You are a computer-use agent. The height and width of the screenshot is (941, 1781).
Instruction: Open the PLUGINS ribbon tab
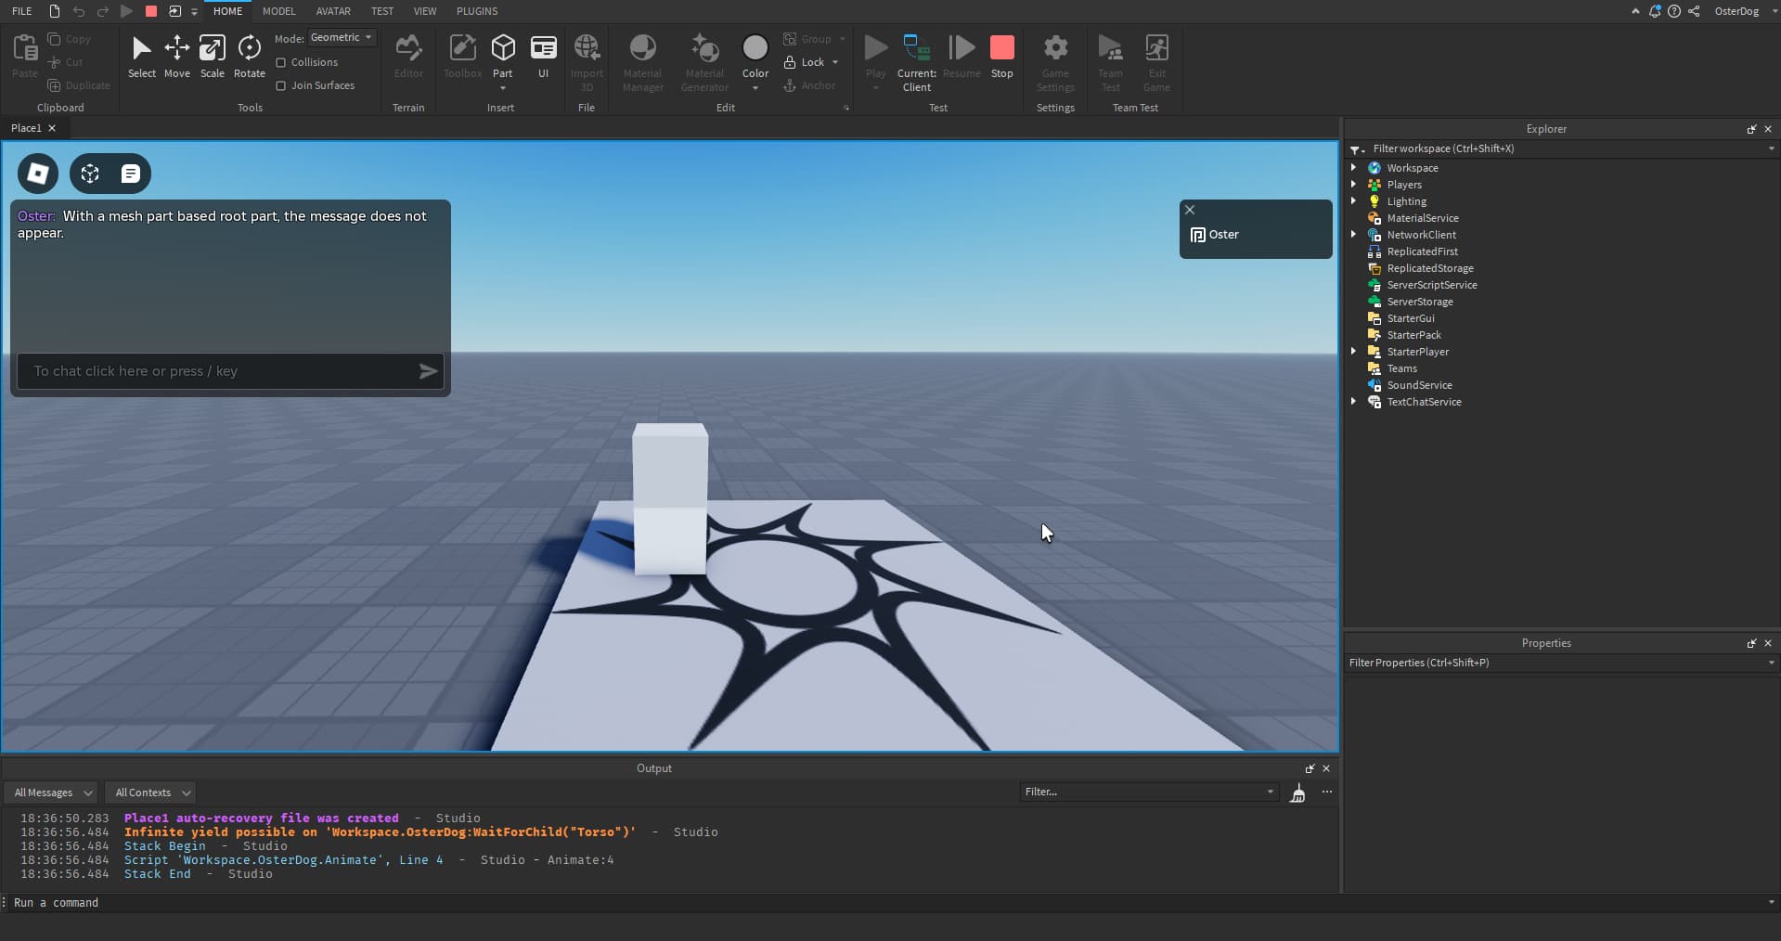click(x=476, y=11)
